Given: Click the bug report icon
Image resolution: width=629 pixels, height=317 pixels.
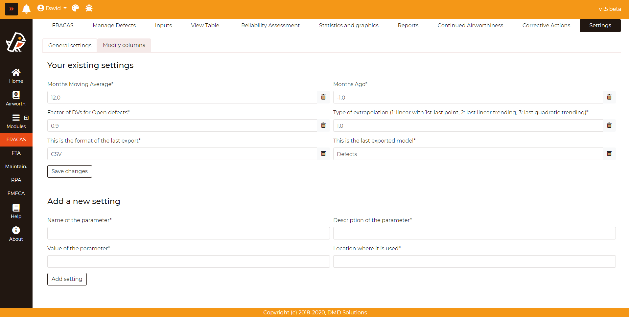Looking at the screenshot, I should coord(89,8).
